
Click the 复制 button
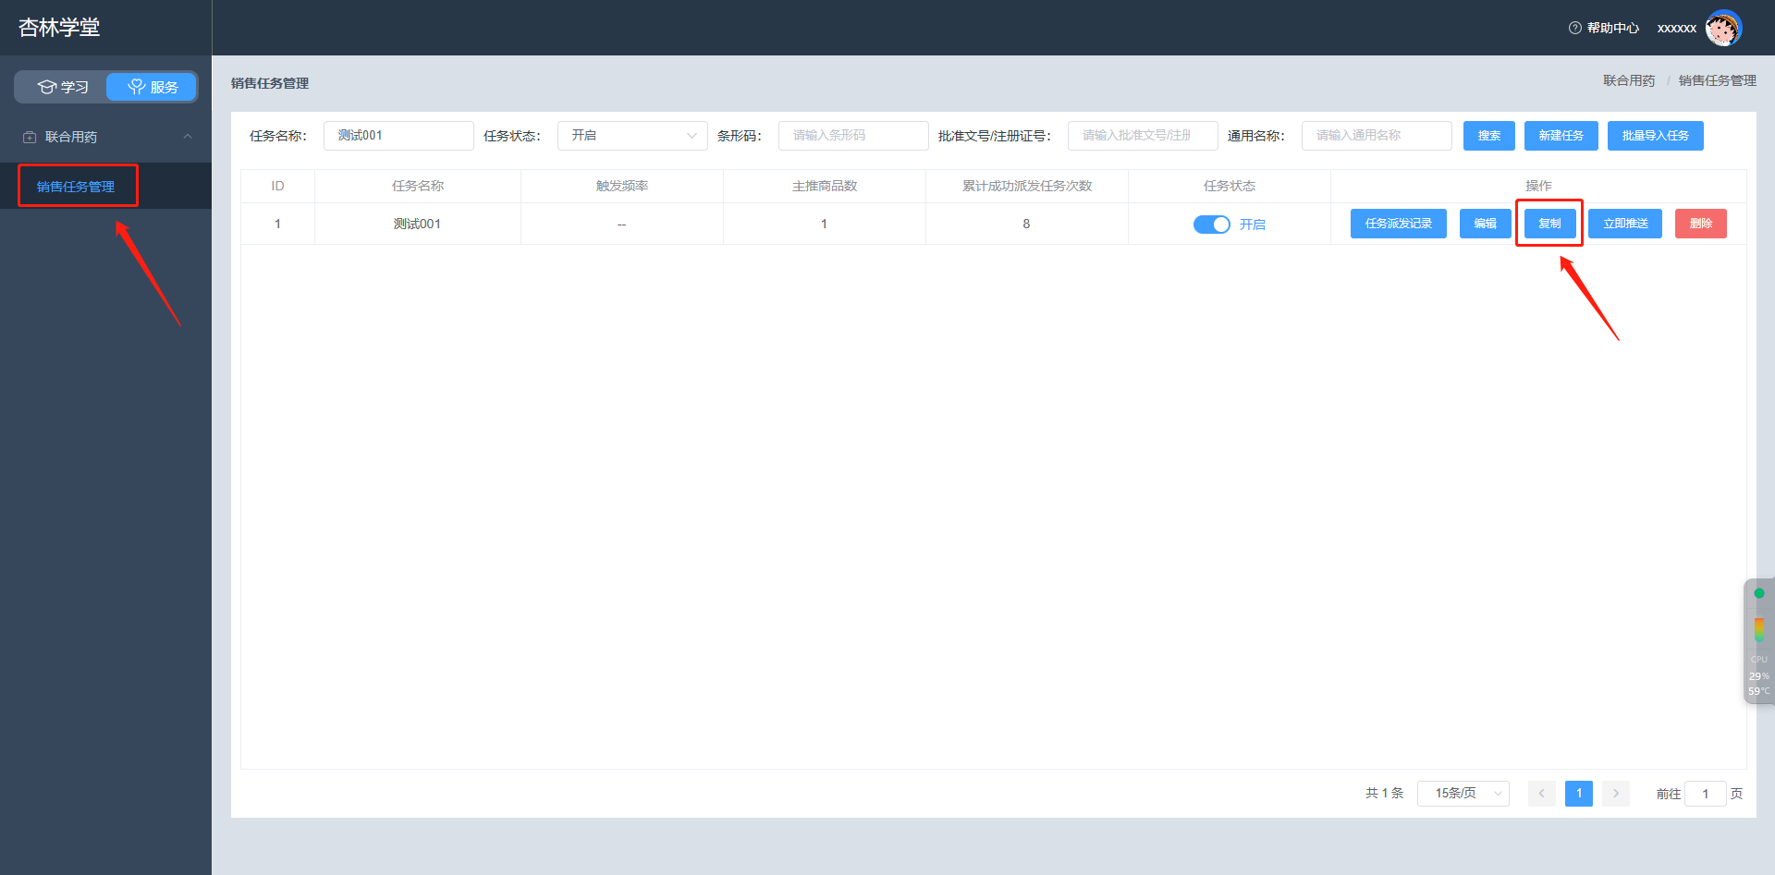pos(1549,224)
